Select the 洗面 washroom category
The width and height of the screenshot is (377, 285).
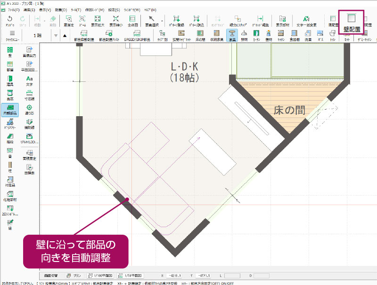[x=308, y=35]
